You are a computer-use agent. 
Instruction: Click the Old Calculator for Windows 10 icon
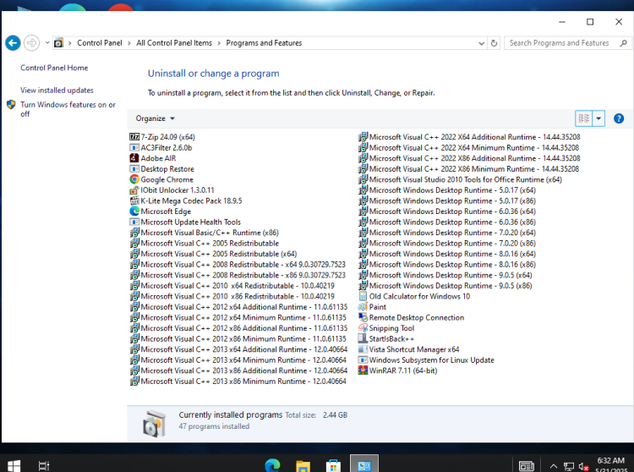pos(363,296)
